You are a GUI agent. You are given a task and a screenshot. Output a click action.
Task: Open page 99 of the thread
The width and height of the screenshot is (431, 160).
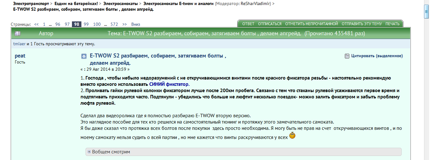click(x=86, y=24)
